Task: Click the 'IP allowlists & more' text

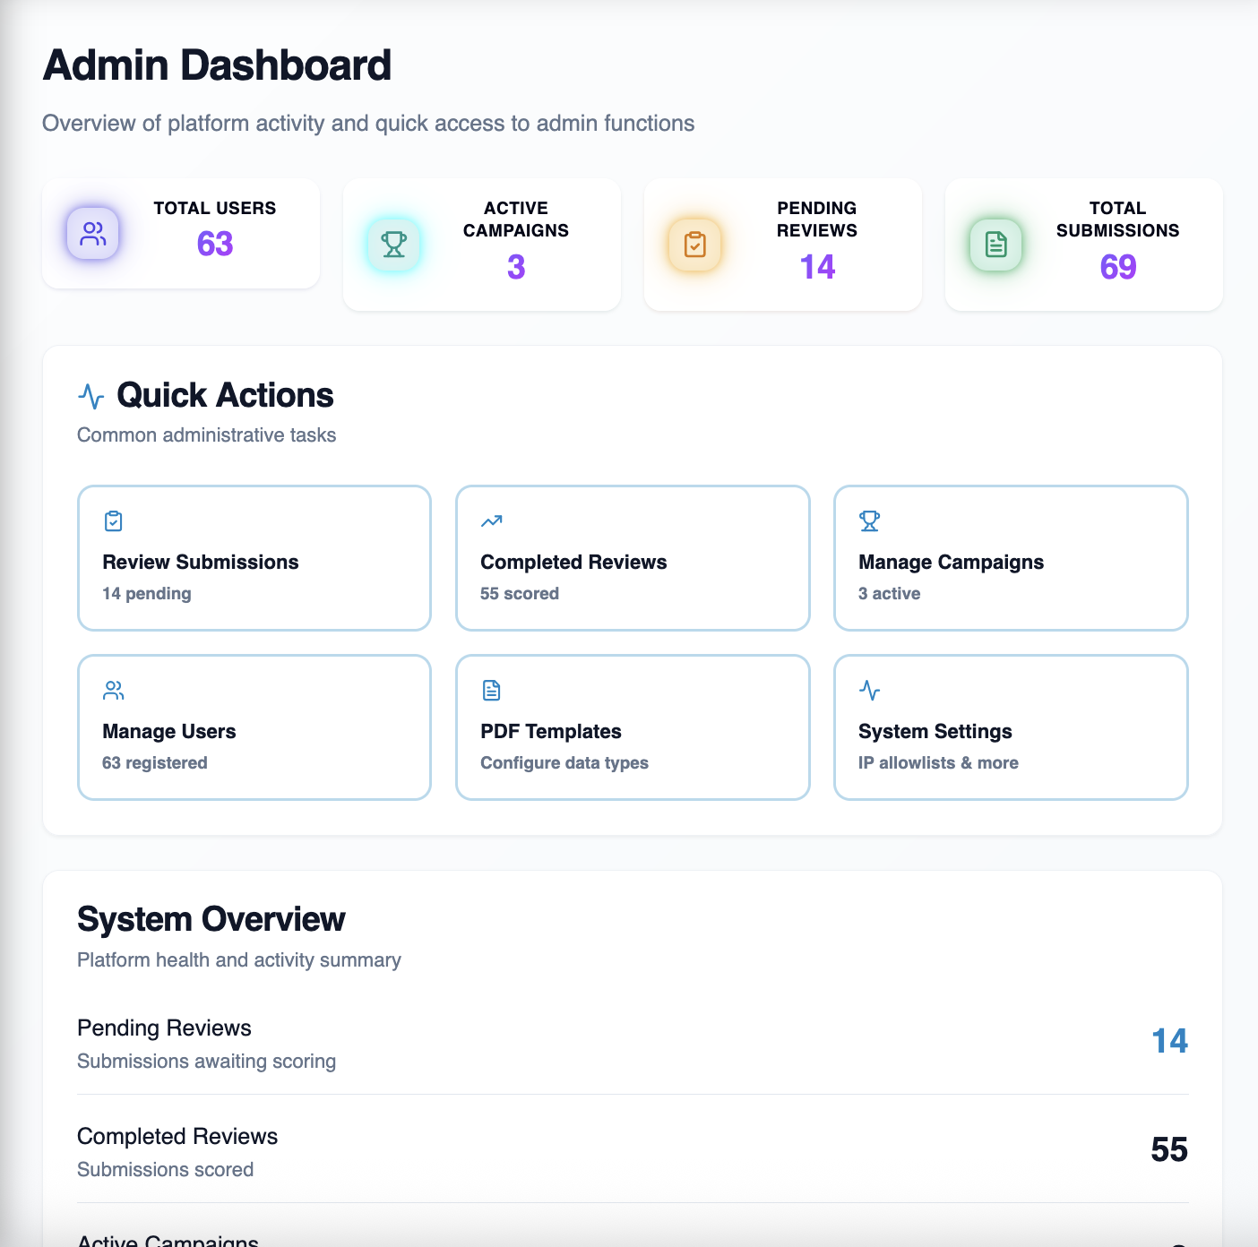Action: pos(939,763)
